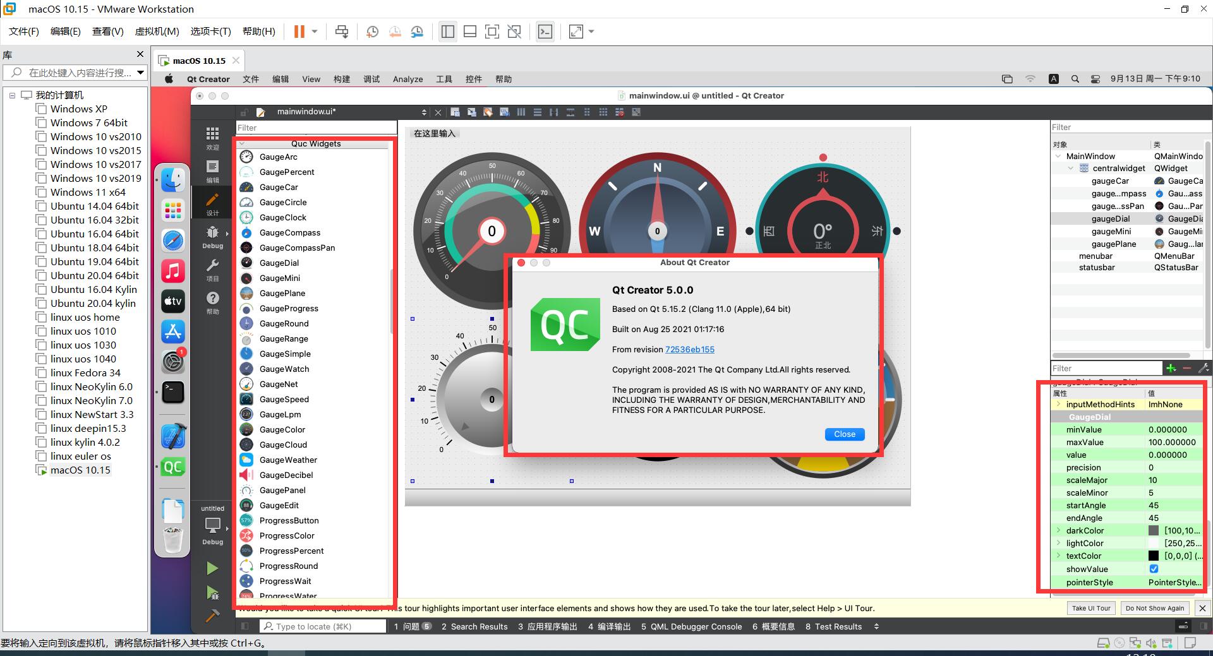Click Do Not Show Again button
1213x656 pixels.
[x=1154, y=608]
